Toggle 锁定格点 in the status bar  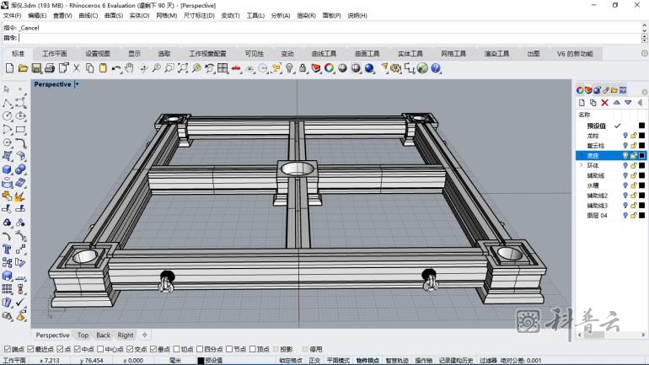point(290,361)
